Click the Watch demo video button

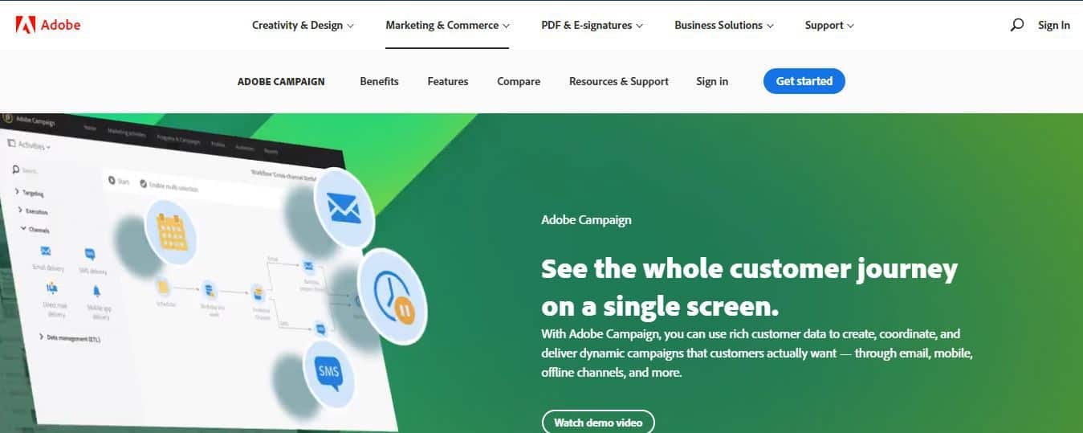[x=598, y=422]
